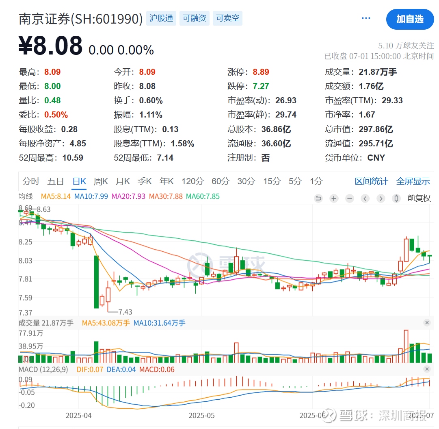
Task: Select the 日K tab
Action: pos(79,181)
